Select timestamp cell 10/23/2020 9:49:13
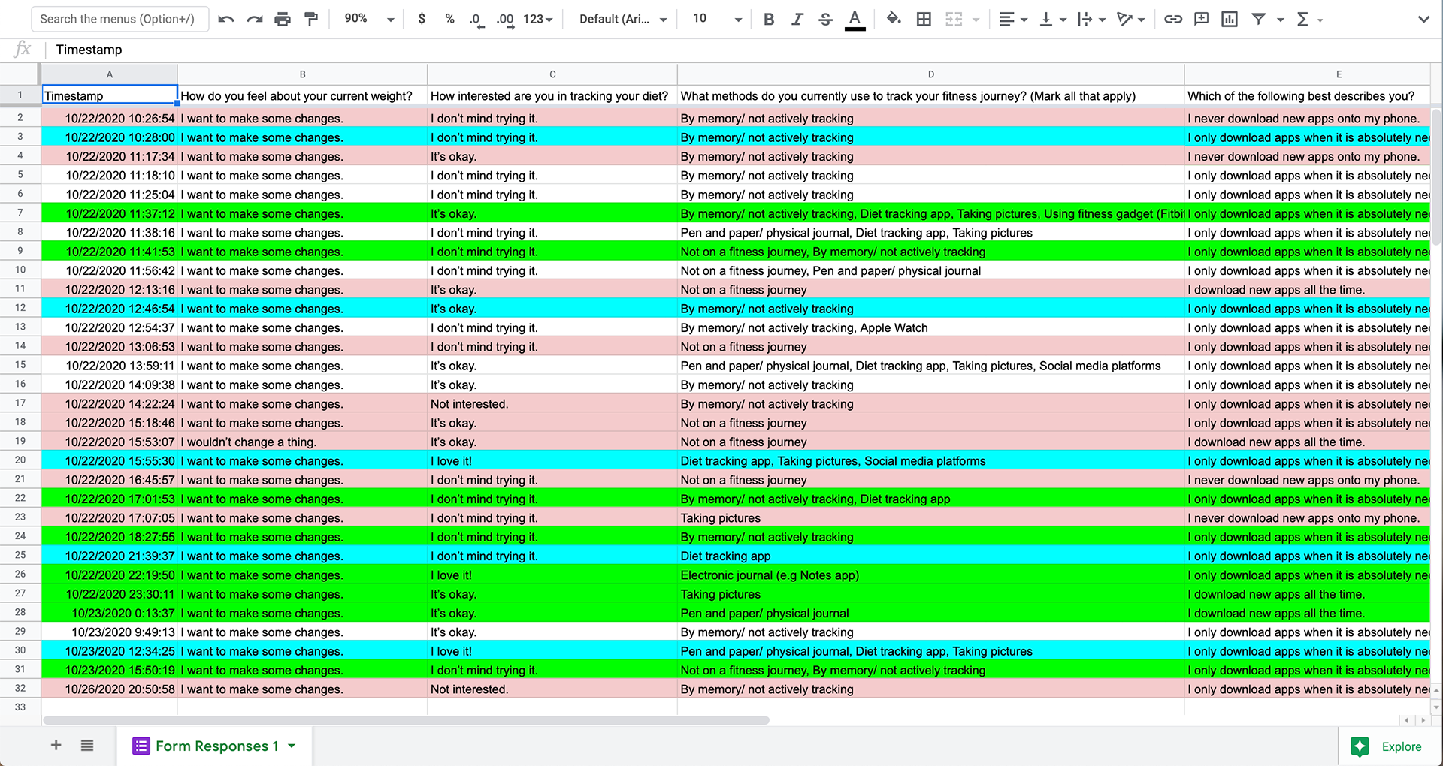The height and width of the screenshot is (766, 1443). tap(110, 632)
